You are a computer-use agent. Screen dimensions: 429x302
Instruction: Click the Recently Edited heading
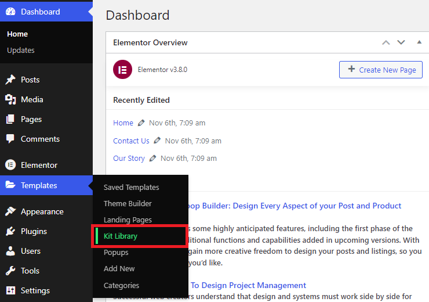coord(141,100)
